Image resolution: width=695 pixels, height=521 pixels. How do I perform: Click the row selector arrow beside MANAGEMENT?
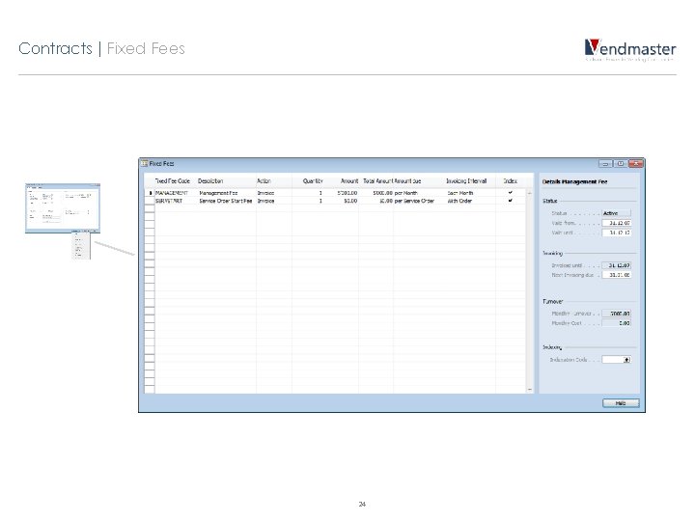[x=150, y=193]
